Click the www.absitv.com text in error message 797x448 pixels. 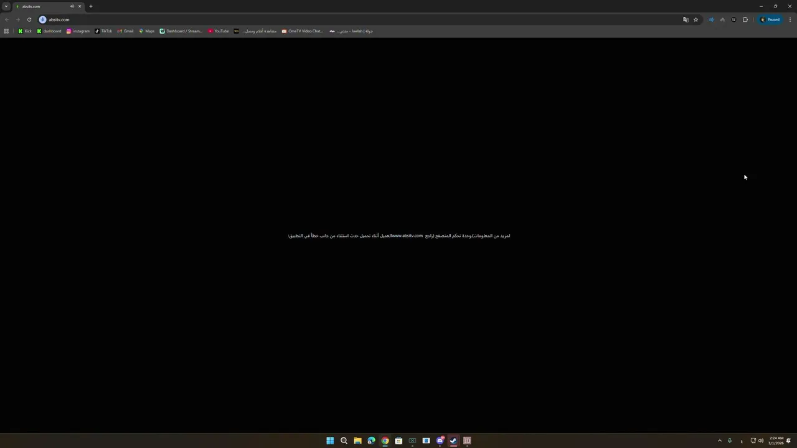407,236
